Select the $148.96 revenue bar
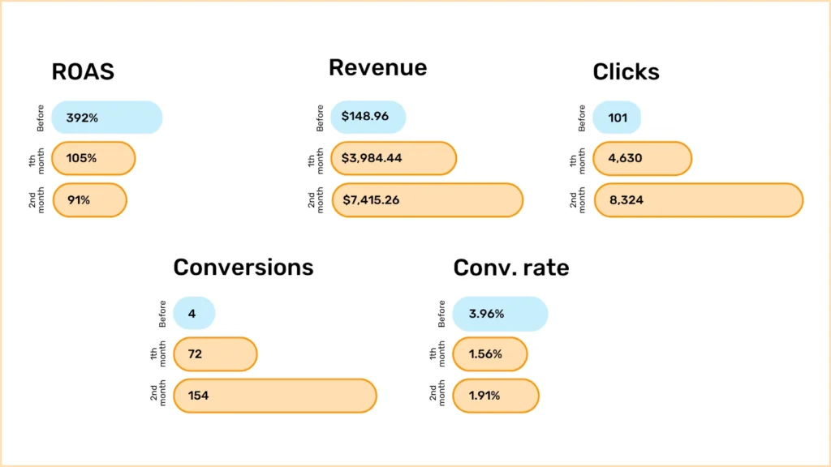The height and width of the screenshot is (467, 831). [368, 117]
